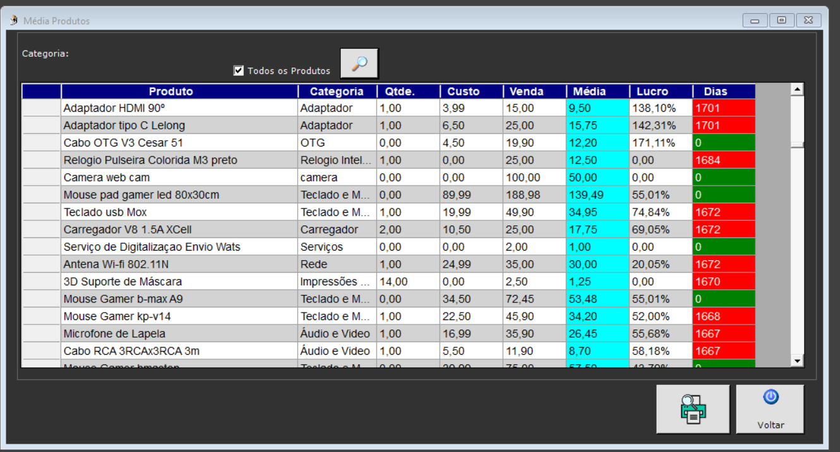Click the green Dias cell for Camera web cam
Screen dimensions: 840x452
coord(723,177)
